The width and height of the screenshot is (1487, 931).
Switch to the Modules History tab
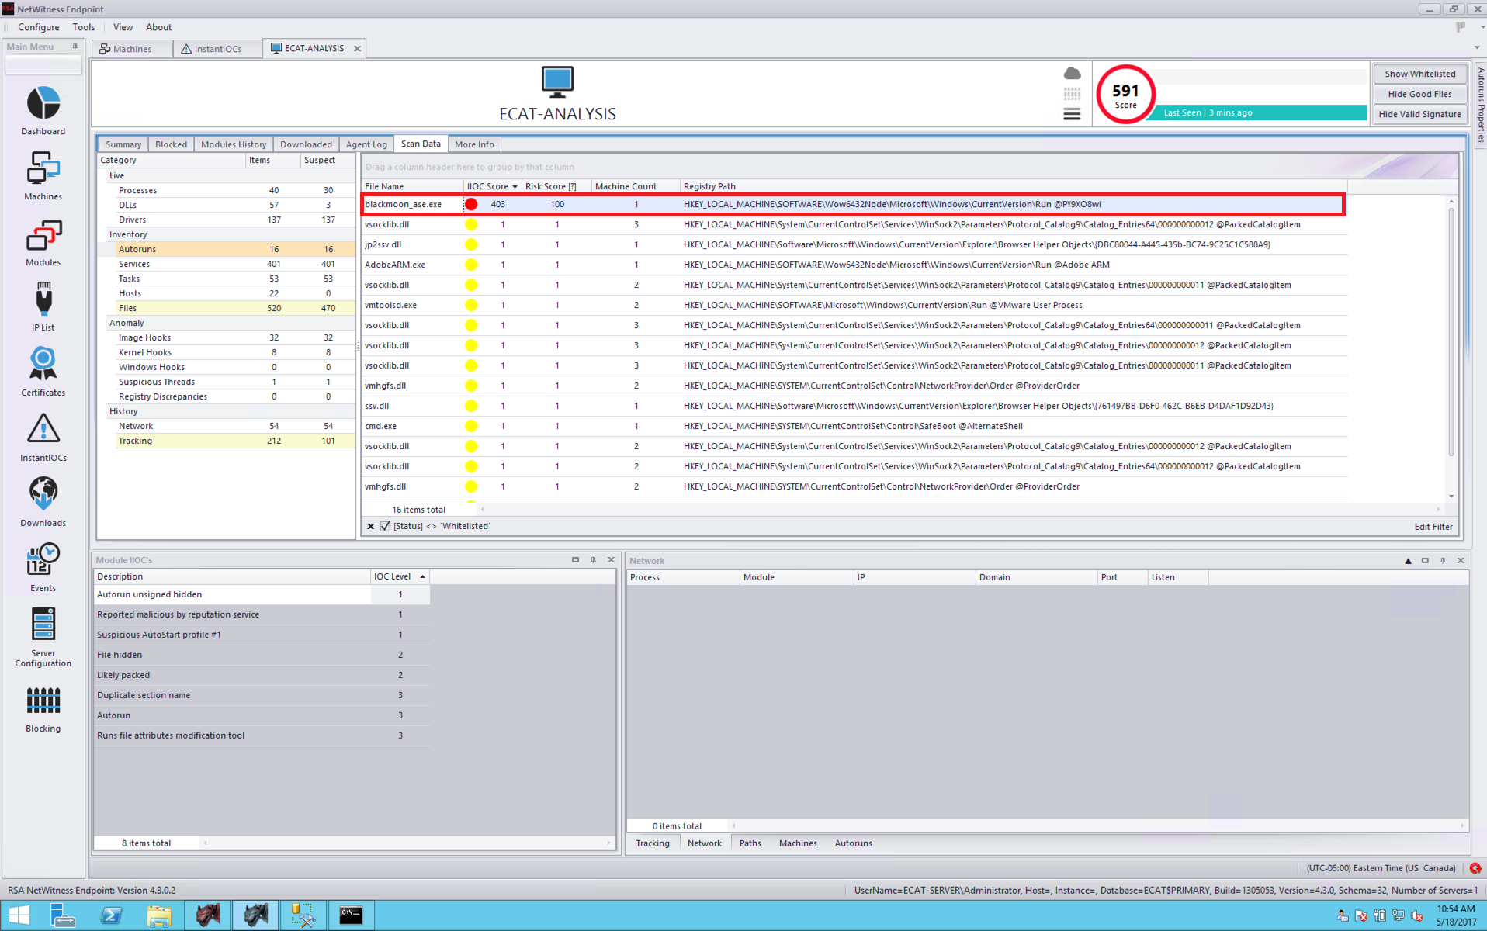click(233, 144)
